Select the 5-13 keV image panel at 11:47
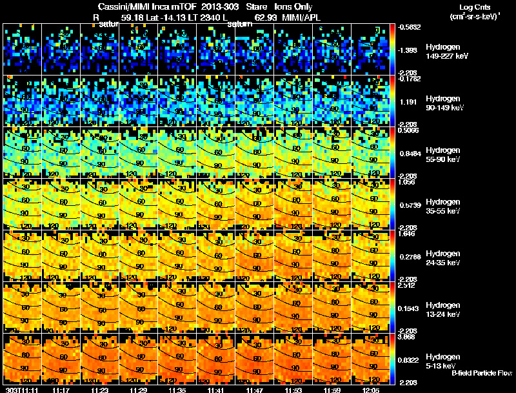The image size is (516, 393). point(255,359)
